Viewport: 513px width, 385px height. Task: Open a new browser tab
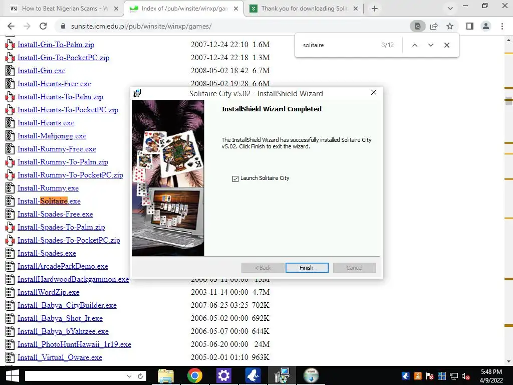[x=375, y=9]
